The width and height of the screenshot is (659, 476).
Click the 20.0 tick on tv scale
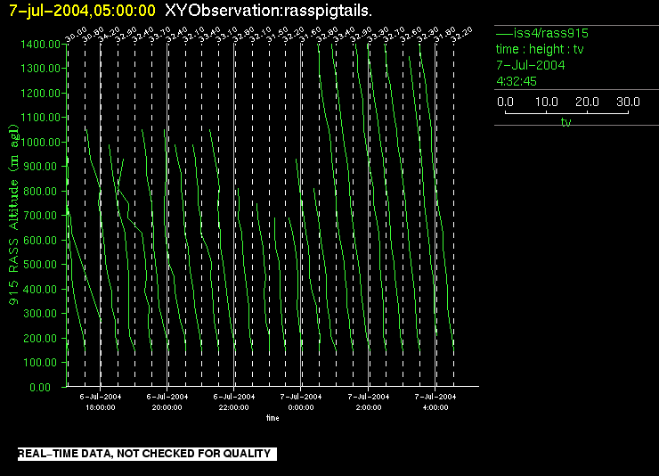(x=588, y=102)
